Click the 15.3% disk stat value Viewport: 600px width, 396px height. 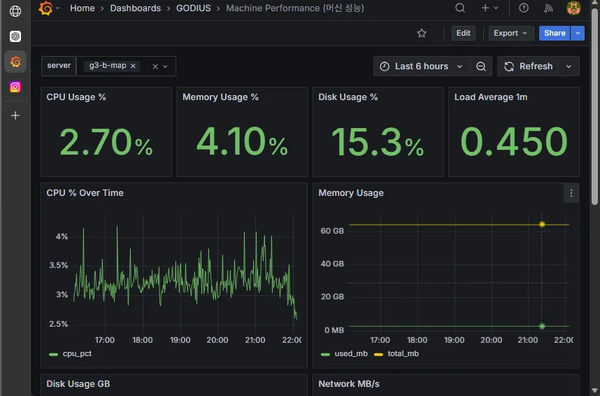[x=378, y=143]
